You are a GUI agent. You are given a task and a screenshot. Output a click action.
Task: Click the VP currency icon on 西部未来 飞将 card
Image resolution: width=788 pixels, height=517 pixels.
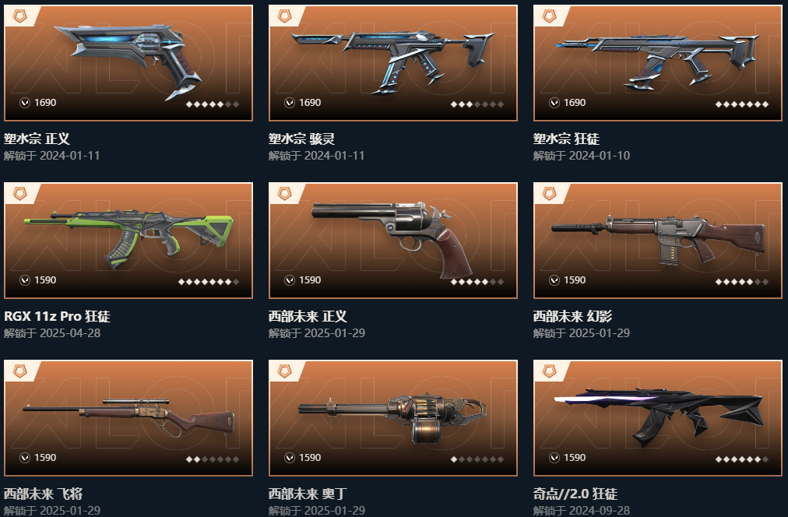coord(25,458)
